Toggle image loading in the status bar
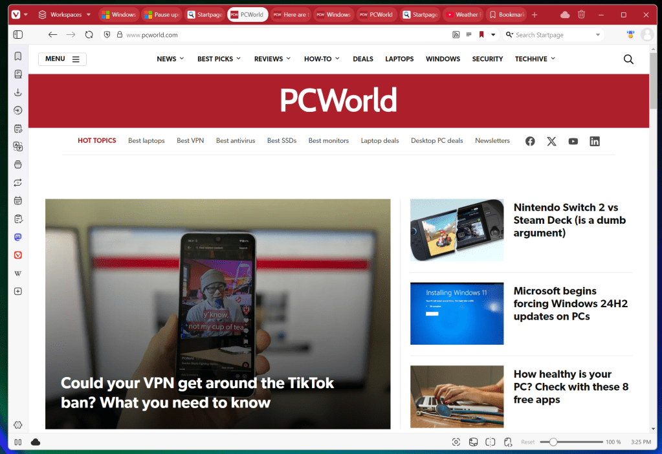This screenshot has height=454, width=662. tap(473, 442)
